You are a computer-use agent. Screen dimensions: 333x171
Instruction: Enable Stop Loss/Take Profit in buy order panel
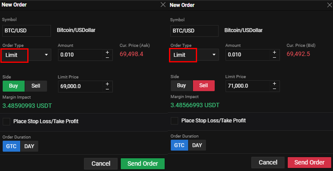[x=7, y=121]
